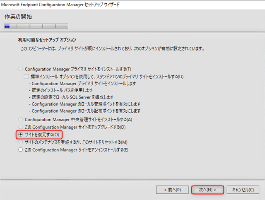Select 中央管理サイトをインストールする(A) option
Screen dimensions: 265x200
[x=20, y=120]
